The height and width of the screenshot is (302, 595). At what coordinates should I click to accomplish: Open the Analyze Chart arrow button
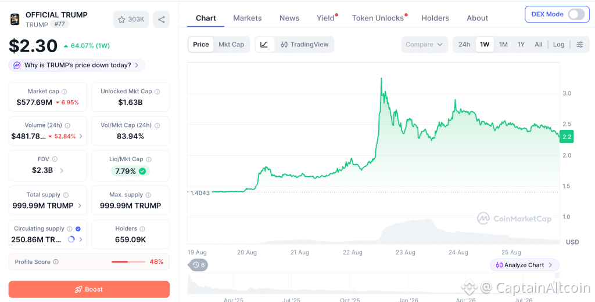click(x=525, y=265)
